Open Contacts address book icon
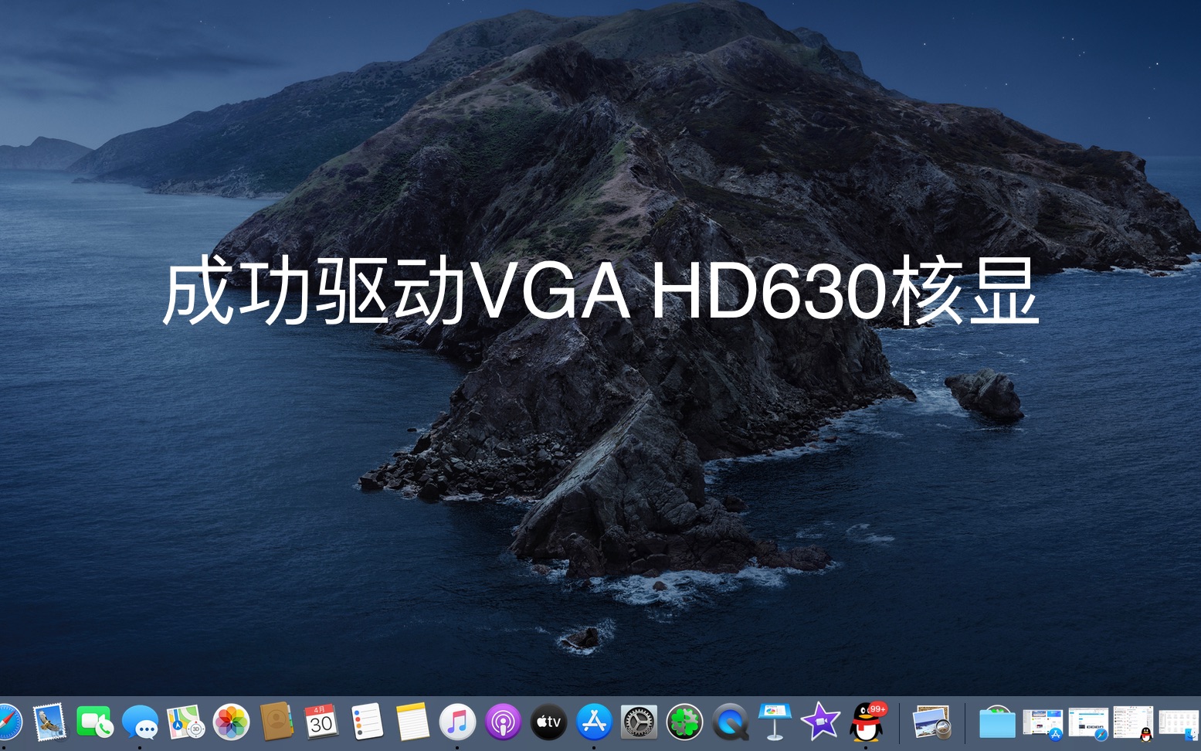Screen dimensions: 1201x751 coord(276,722)
